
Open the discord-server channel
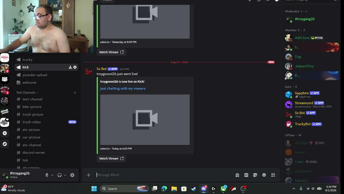click(x=47, y=153)
